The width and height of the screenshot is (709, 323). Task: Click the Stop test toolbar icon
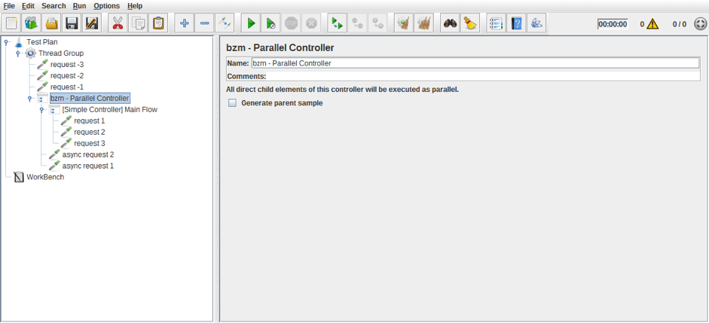291,23
